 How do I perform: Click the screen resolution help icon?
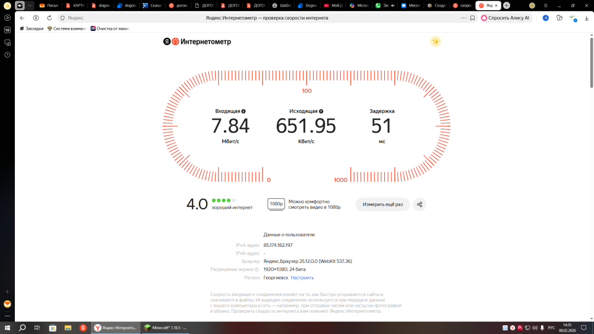coord(257,270)
